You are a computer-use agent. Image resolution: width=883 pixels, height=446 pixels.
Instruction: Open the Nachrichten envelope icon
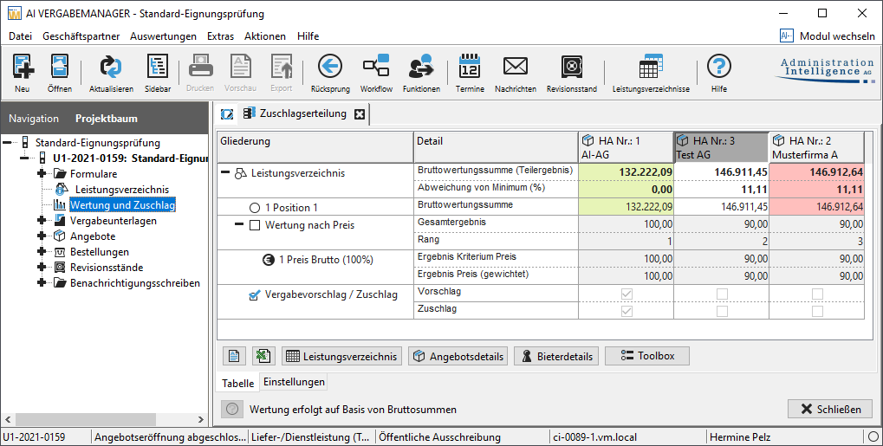pos(516,67)
